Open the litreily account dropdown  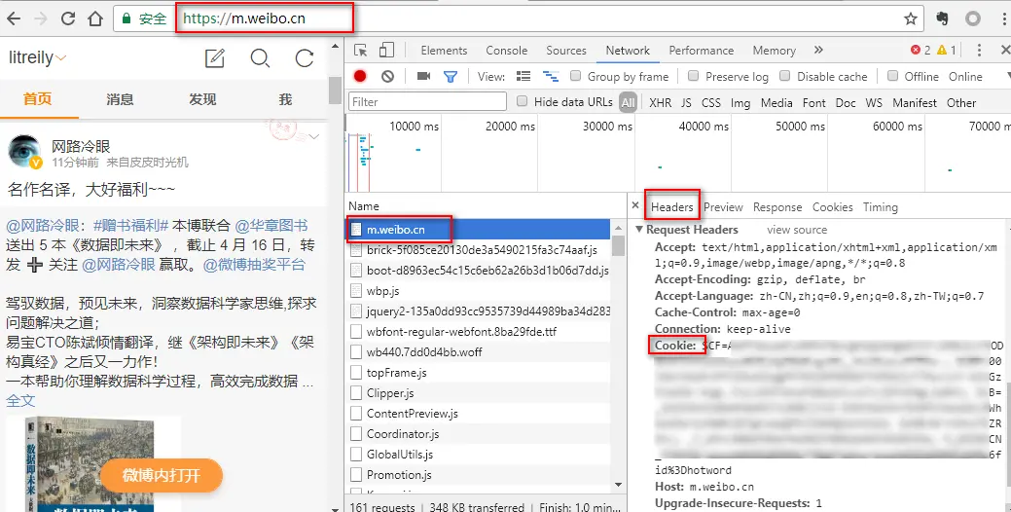37,58
